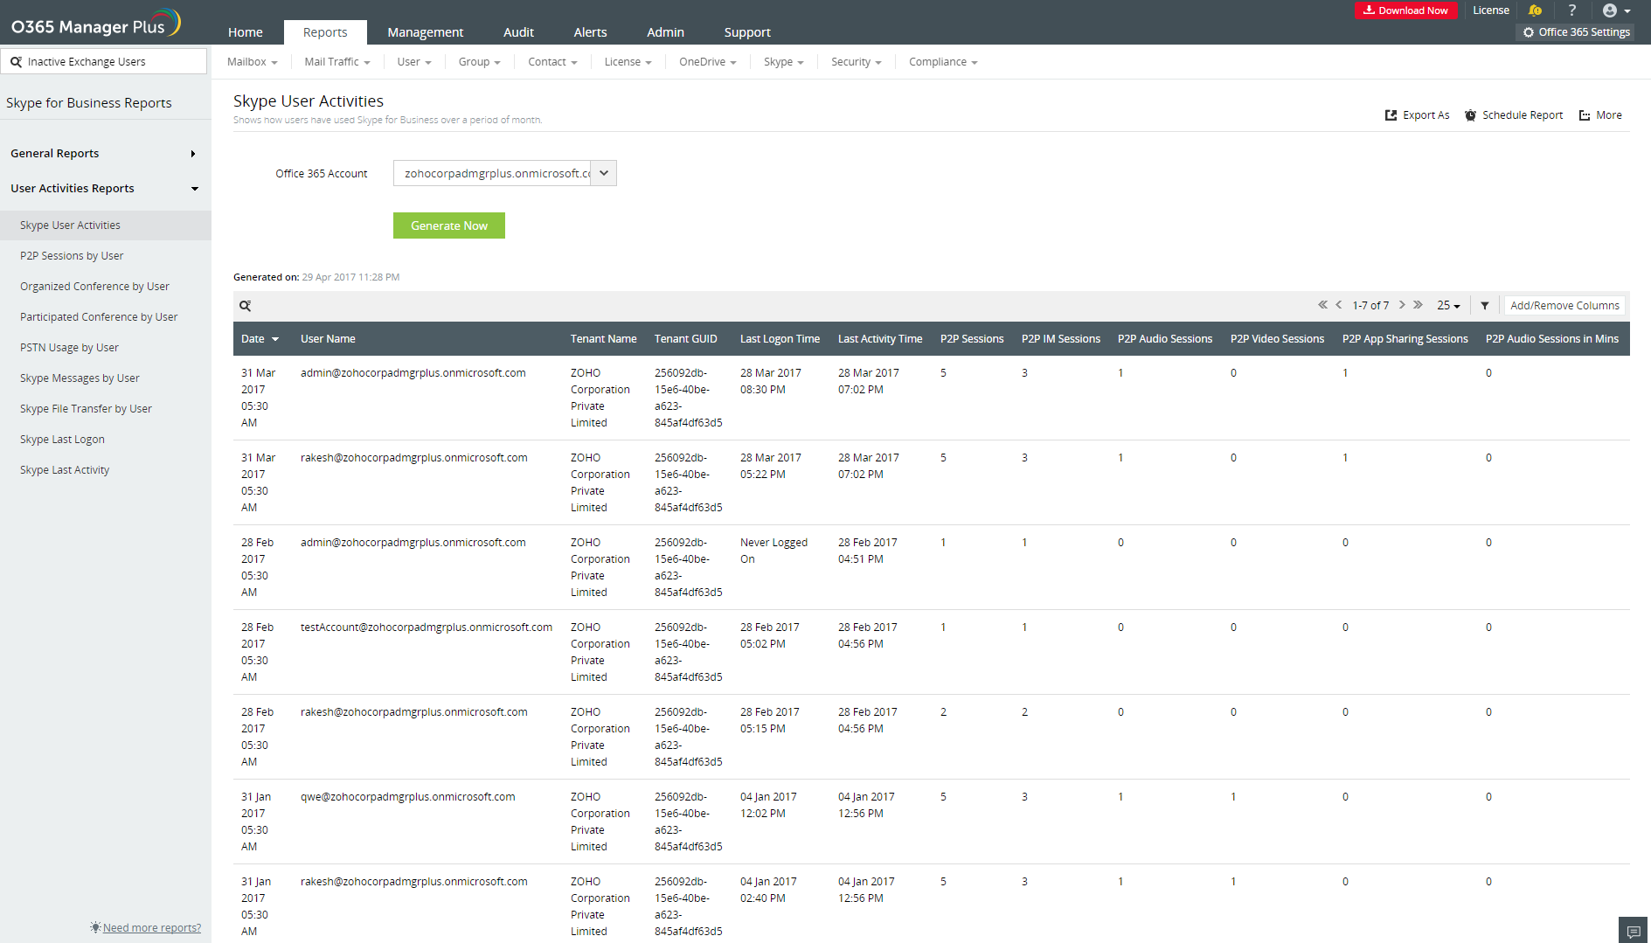This screenshot has width=1651, height=943.
Task: Expand the General Reports section
Action: (x=105, y=154)
